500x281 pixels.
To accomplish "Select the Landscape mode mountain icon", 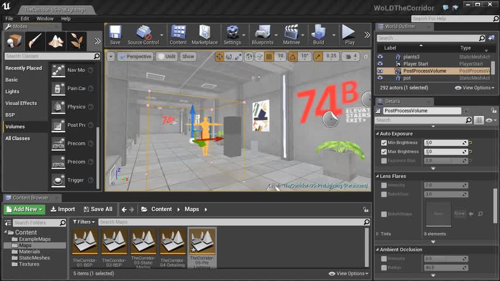I will 56,41.
